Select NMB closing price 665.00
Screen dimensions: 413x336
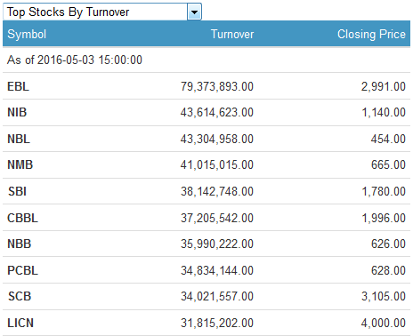click(388, 164)
